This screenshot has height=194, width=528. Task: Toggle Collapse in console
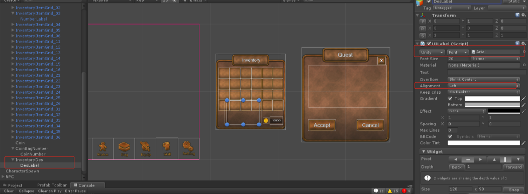tap(26, 191)
